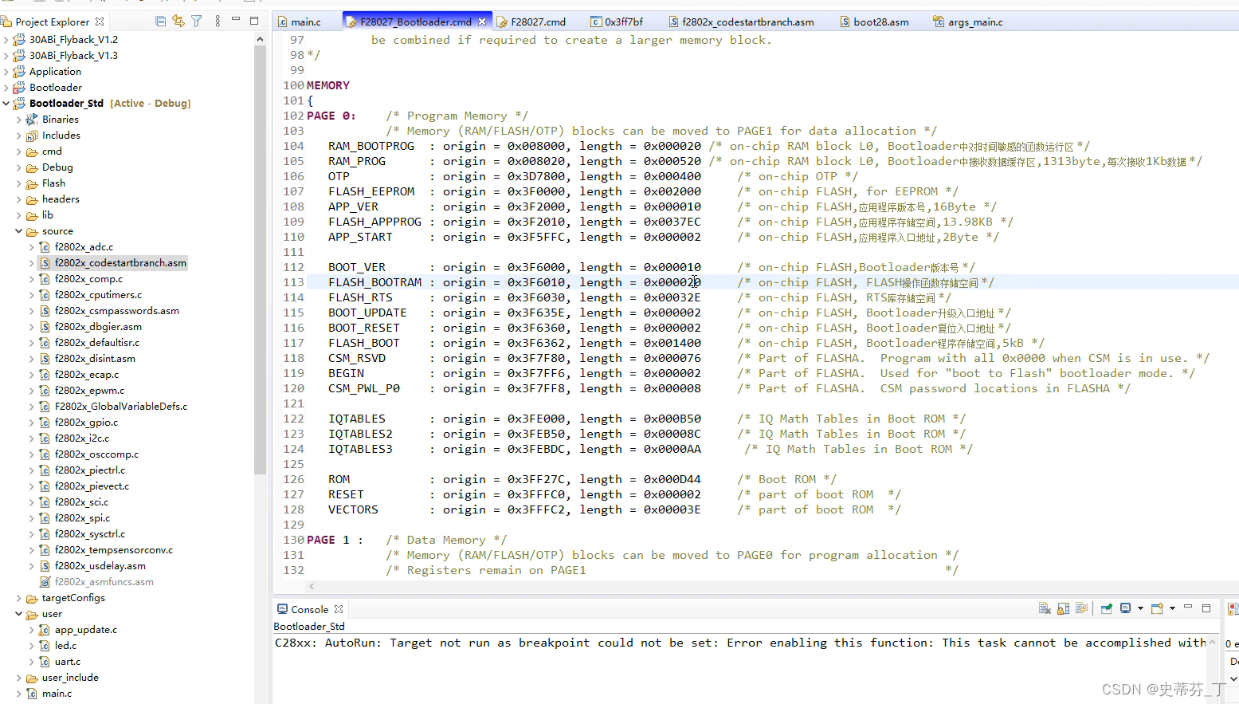1239x704 pixels.
Task: Click the FLASH_BOOTRAM text in the editor
Action: pyautogui.click(x=375, y=282)
